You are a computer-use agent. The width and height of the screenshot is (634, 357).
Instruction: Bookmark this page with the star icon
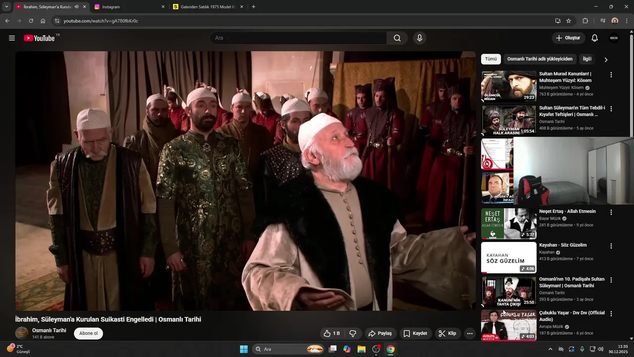[569, 21]
